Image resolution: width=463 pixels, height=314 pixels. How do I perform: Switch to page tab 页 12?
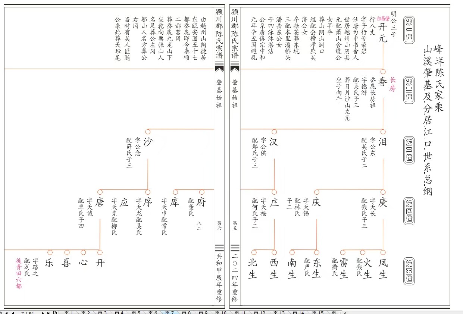tap(260, 313)
